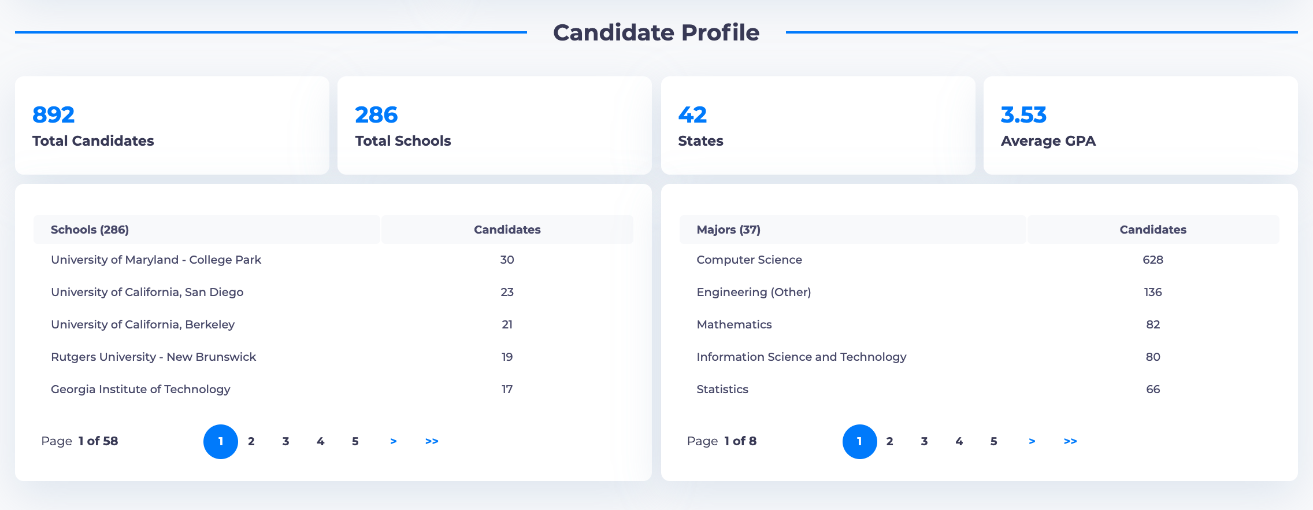Click the Average GPA card

pyautogui.click(x=1140, y=125)
